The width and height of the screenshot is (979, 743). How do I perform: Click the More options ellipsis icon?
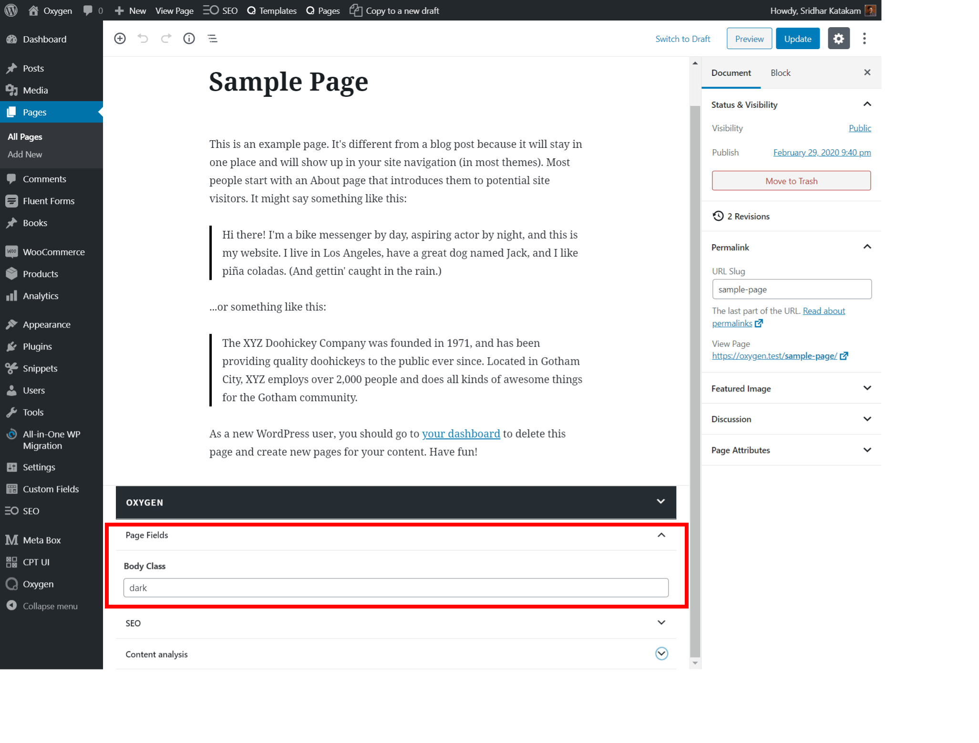click(865, 38)
